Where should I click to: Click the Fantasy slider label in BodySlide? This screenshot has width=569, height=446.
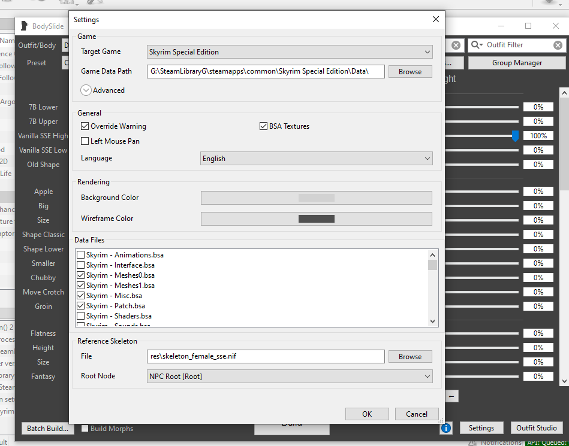(x=43, y=377)
